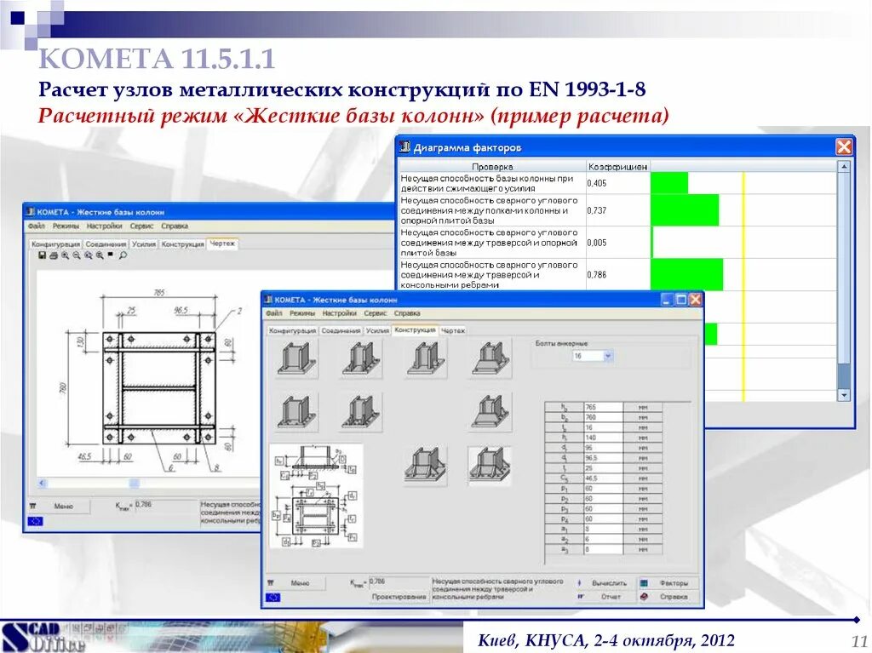
Task: Switch to the Усилия tab
Action: [378, 330]
